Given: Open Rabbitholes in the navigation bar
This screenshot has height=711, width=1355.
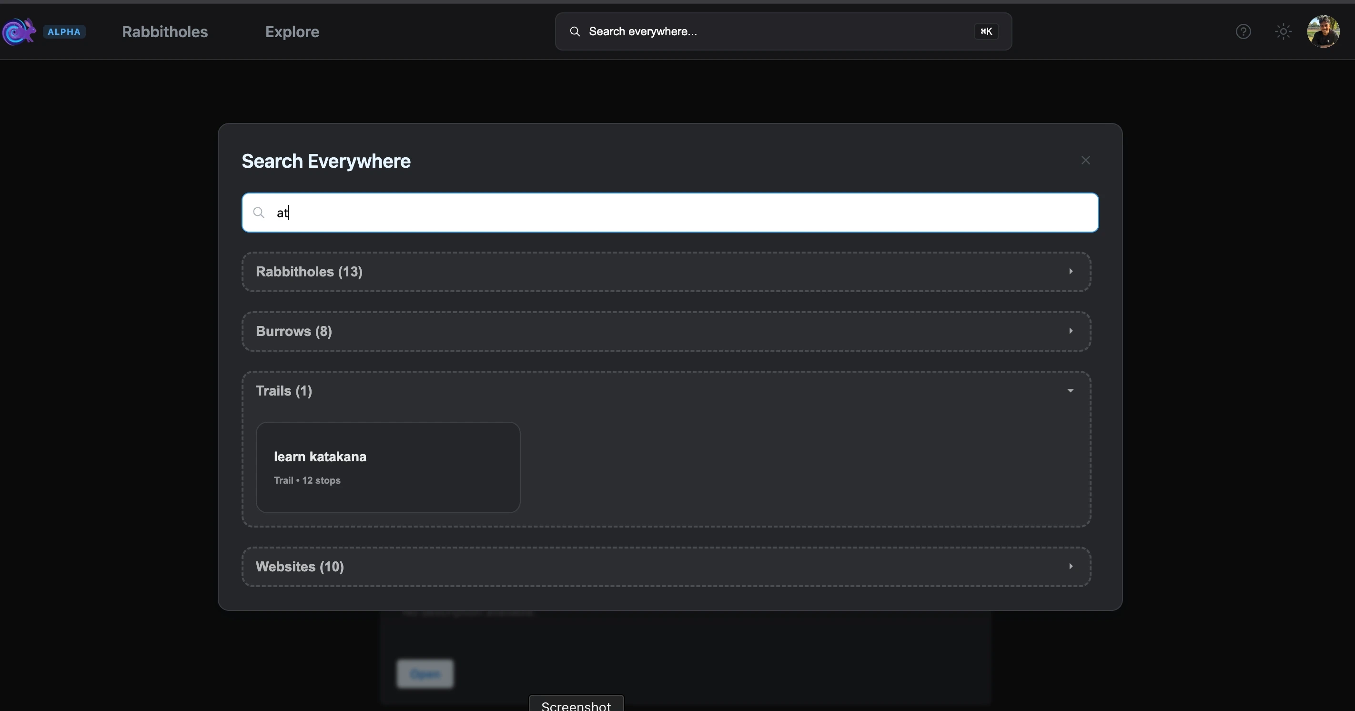Looking at the screenshot, I should coord(165,31).
